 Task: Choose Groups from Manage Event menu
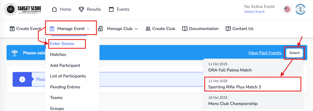point(57,109)
